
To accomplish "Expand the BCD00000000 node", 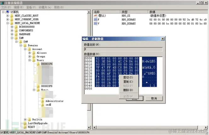I will click(12, 27).
